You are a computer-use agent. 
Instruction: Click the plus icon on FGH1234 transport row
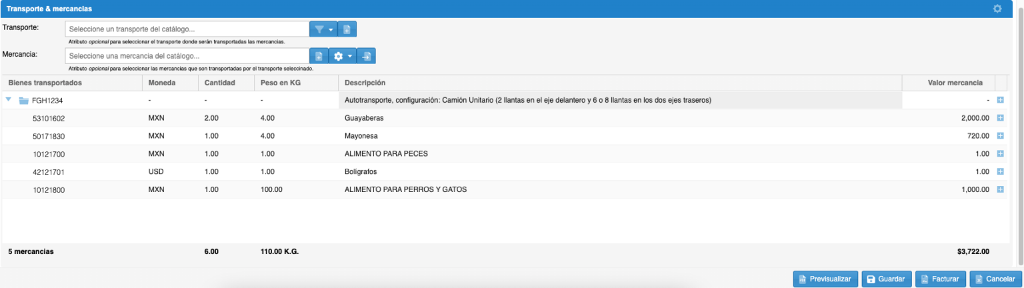1000,100
